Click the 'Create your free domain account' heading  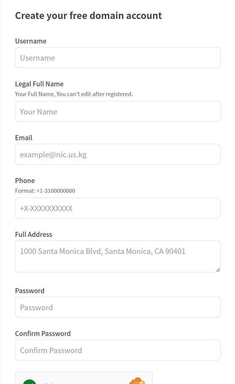[x=88, y=15]
